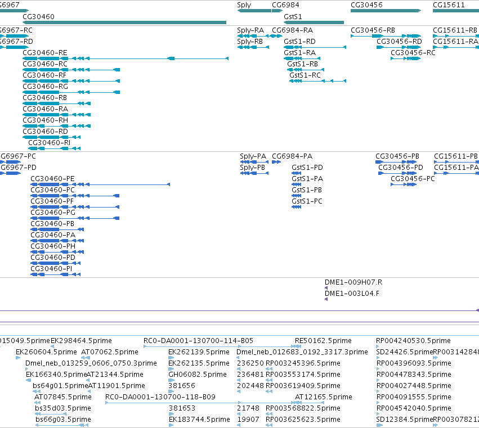The height and width of the screenshot is (428, 479).
Task: Click the Sply gene label
Action: 244,5
